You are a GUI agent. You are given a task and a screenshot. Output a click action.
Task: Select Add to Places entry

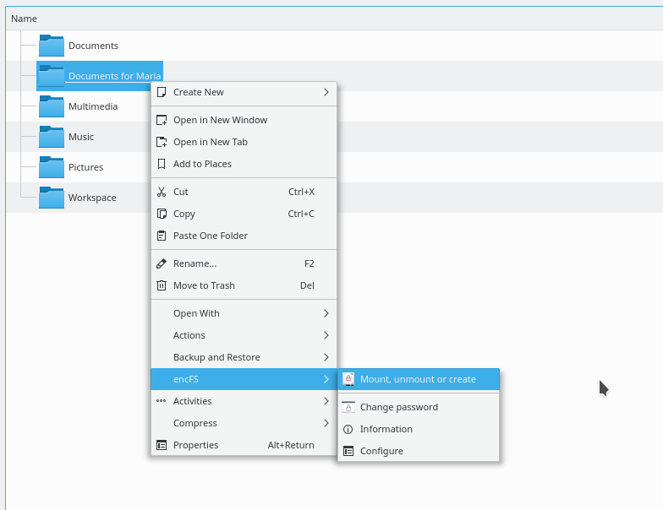click(244, 164)
